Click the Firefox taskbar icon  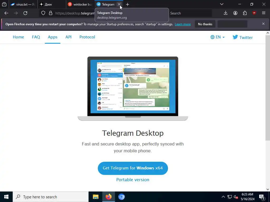pos(108,197)
